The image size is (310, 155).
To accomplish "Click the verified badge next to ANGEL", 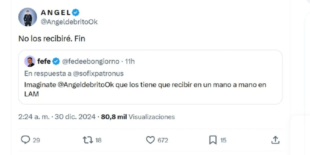I will [x=76, y=12].
